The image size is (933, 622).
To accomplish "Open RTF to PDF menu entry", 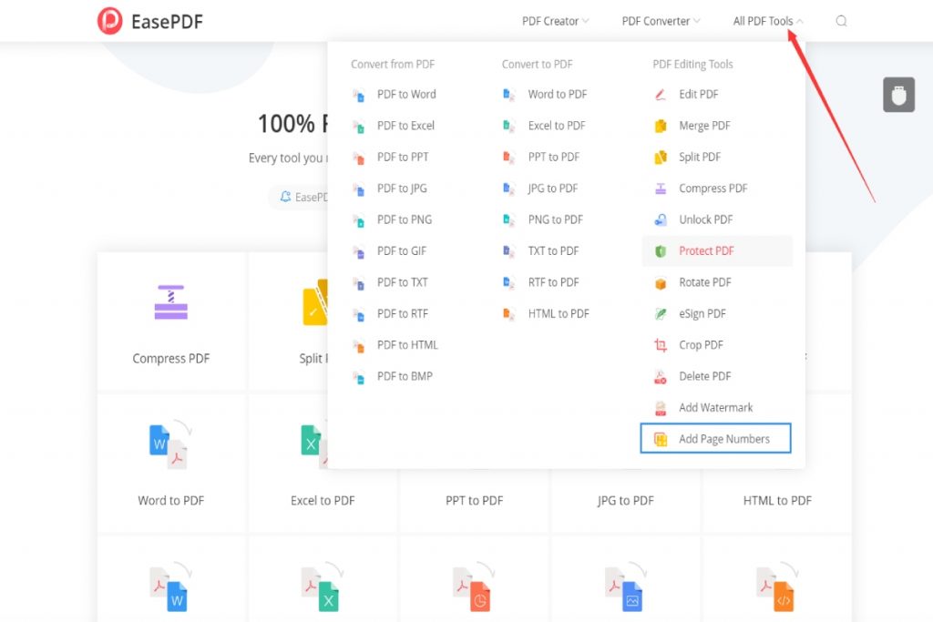I will [553, 282].
